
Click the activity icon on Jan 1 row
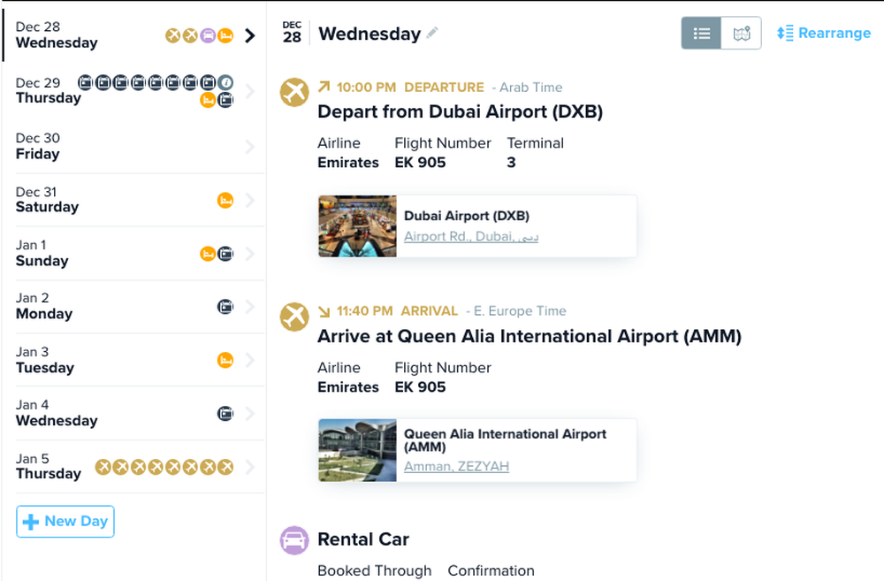coord(225,254)
